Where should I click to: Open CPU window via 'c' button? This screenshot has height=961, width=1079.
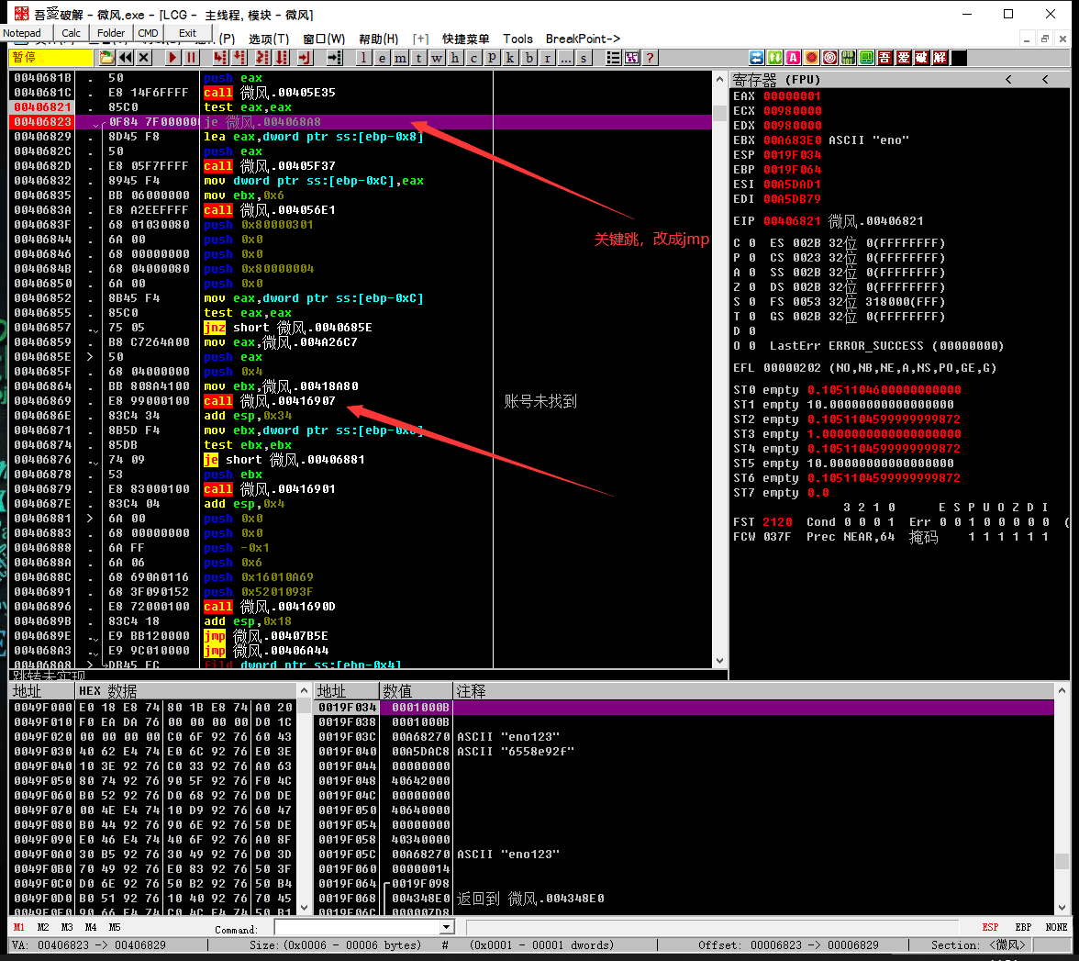point(473,58)
